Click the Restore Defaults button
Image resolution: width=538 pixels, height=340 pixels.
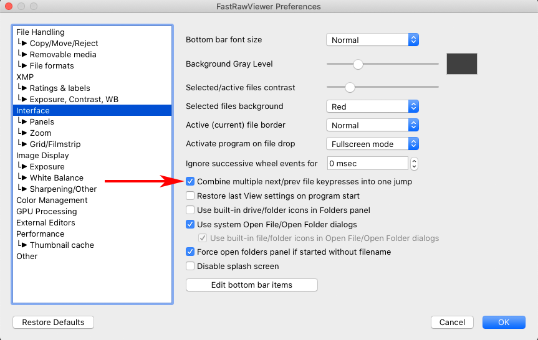click(53, 322)
